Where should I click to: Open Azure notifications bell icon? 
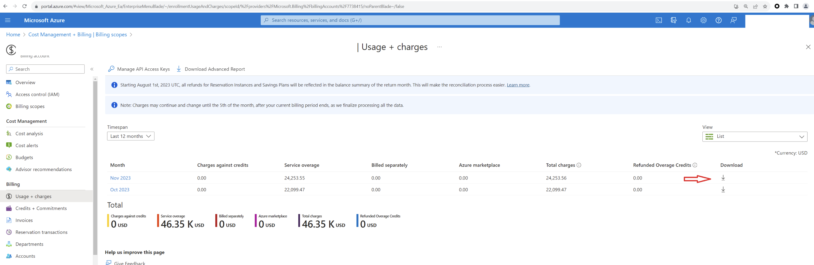click(x=689, y=20)
